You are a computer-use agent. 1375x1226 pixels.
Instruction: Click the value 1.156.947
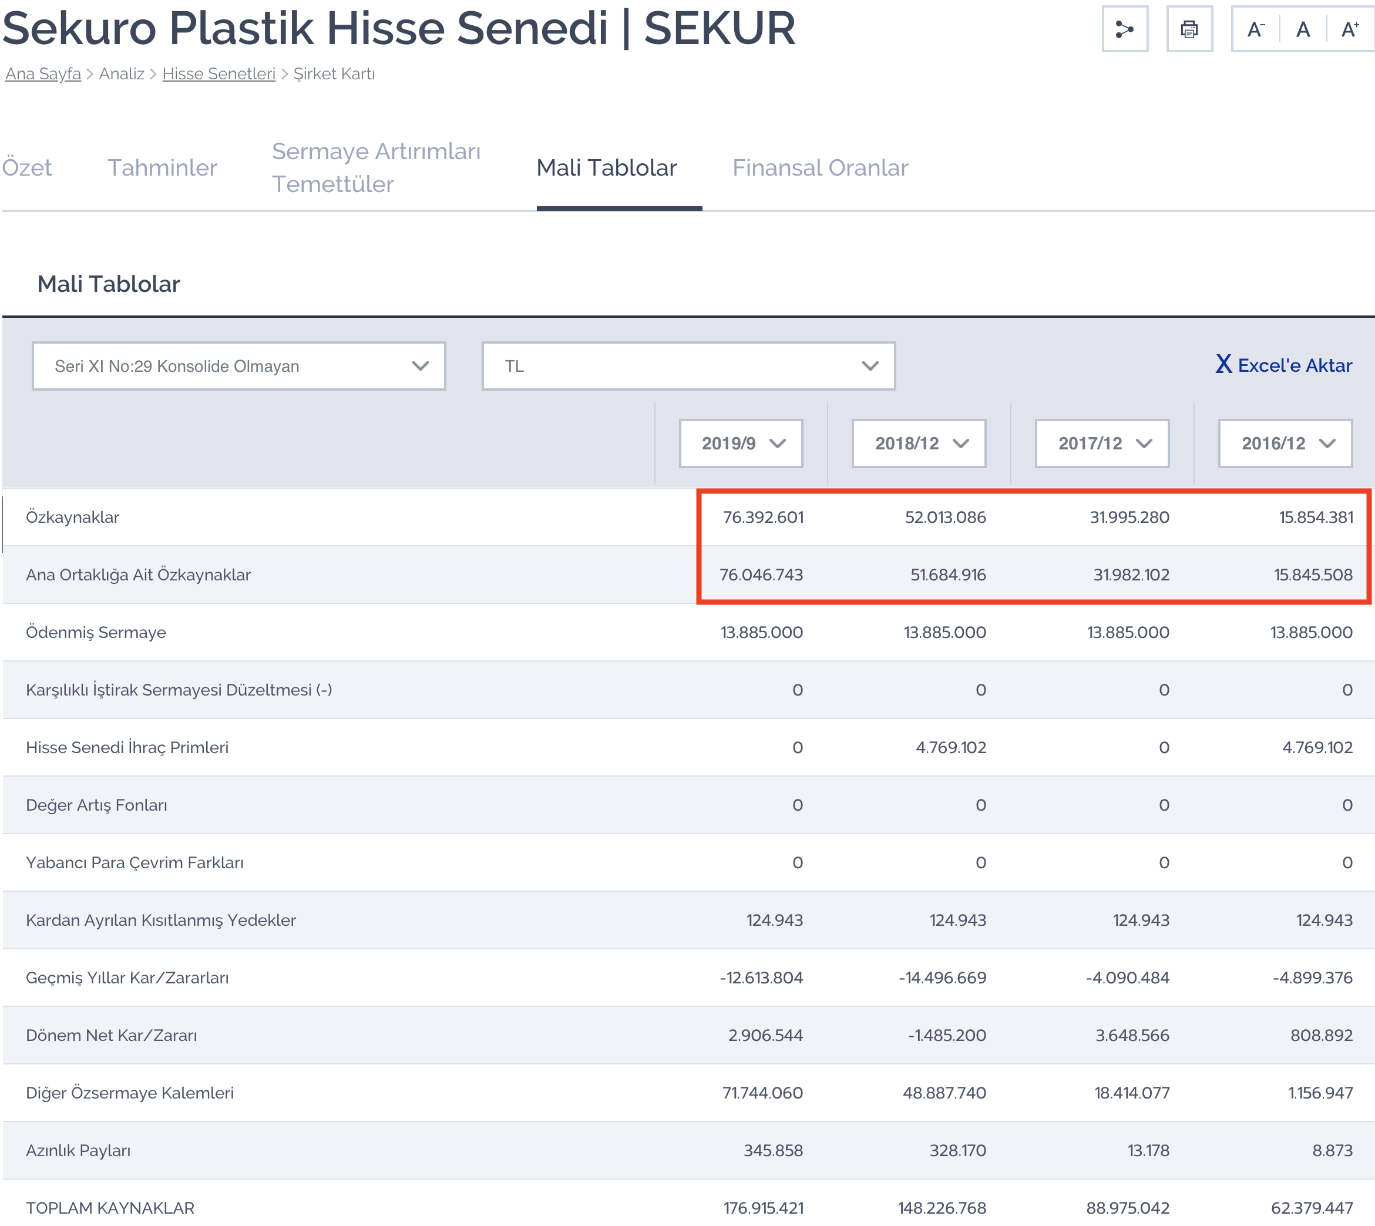tap(1320, 1093)
